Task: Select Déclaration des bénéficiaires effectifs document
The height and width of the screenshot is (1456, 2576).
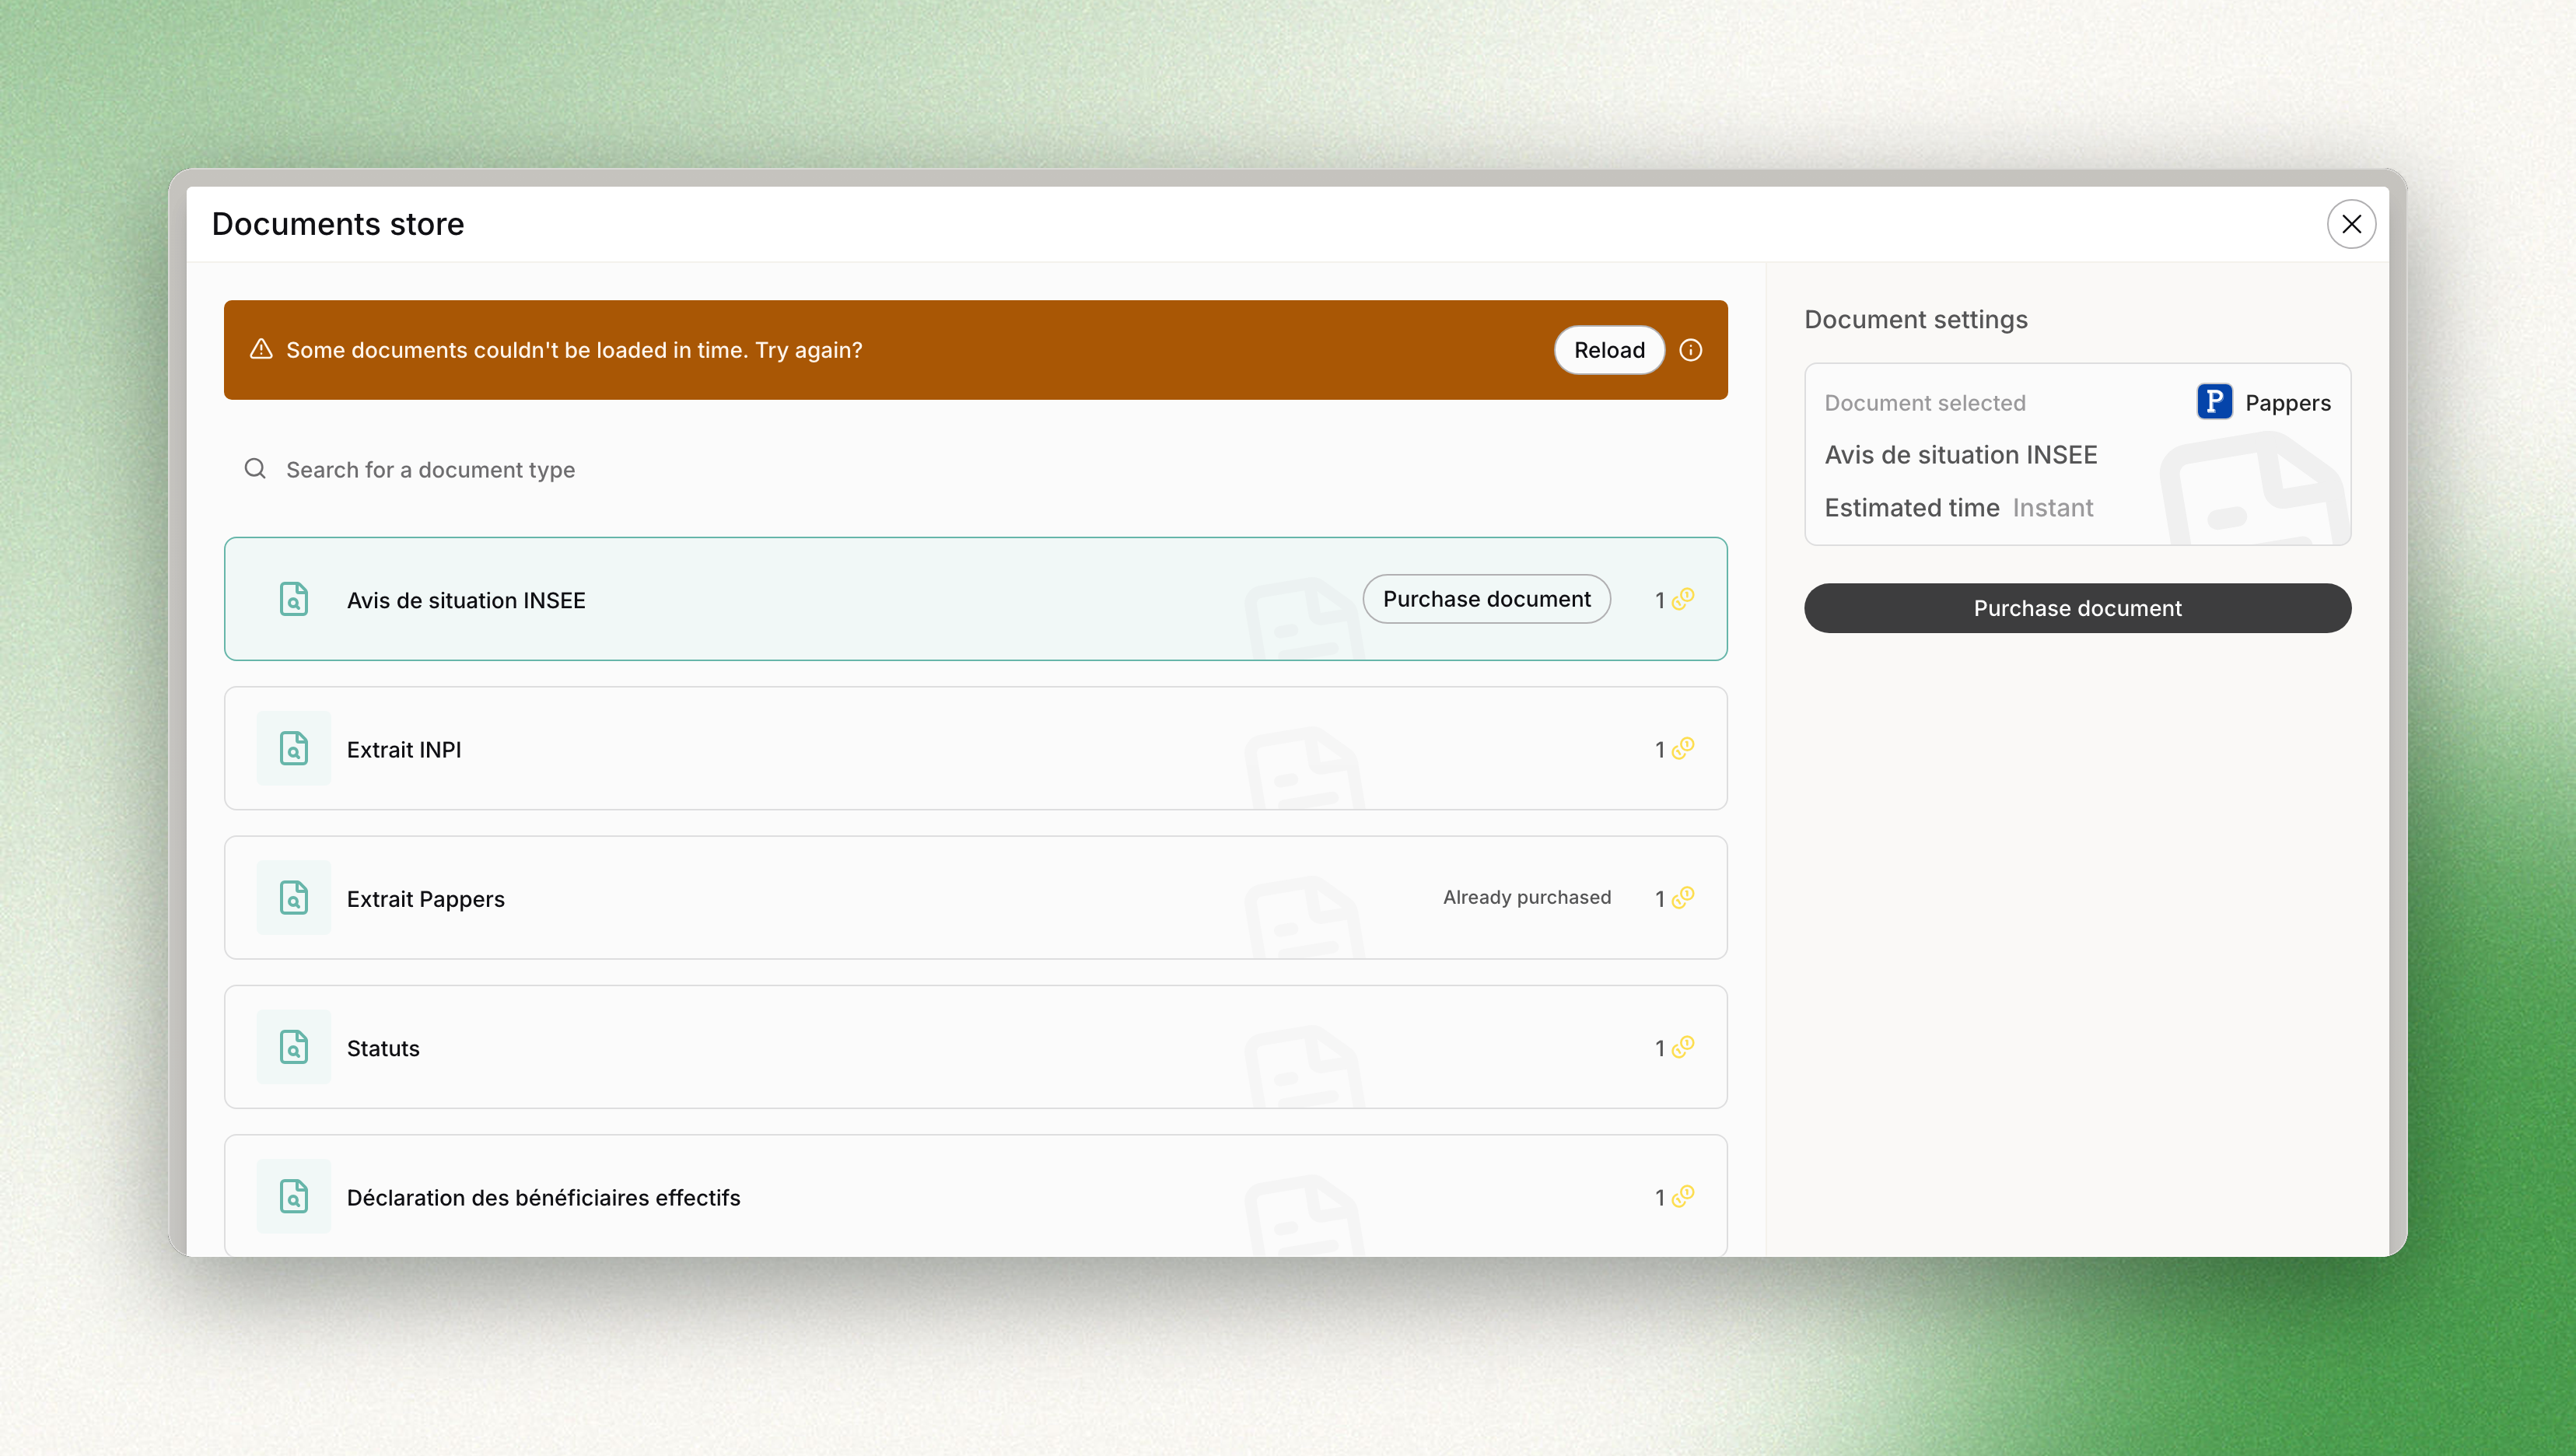Action: pos(975,1196)
